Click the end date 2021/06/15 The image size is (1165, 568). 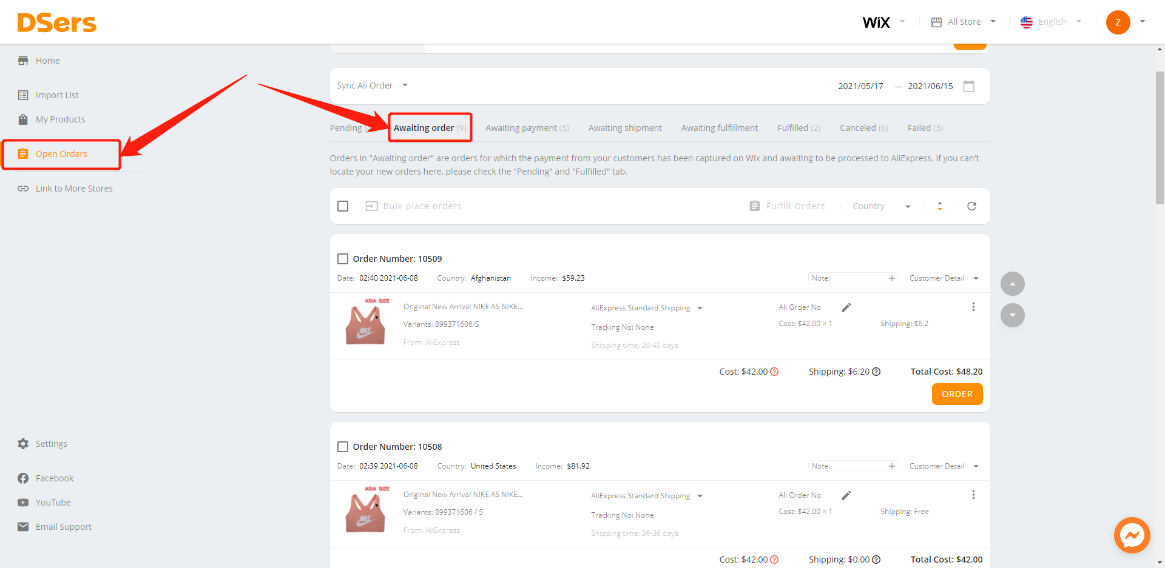coord(930,86)
